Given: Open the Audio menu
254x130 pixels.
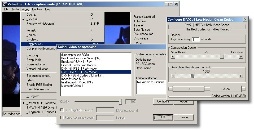Looking at the screenshot, I should (15, 9).
